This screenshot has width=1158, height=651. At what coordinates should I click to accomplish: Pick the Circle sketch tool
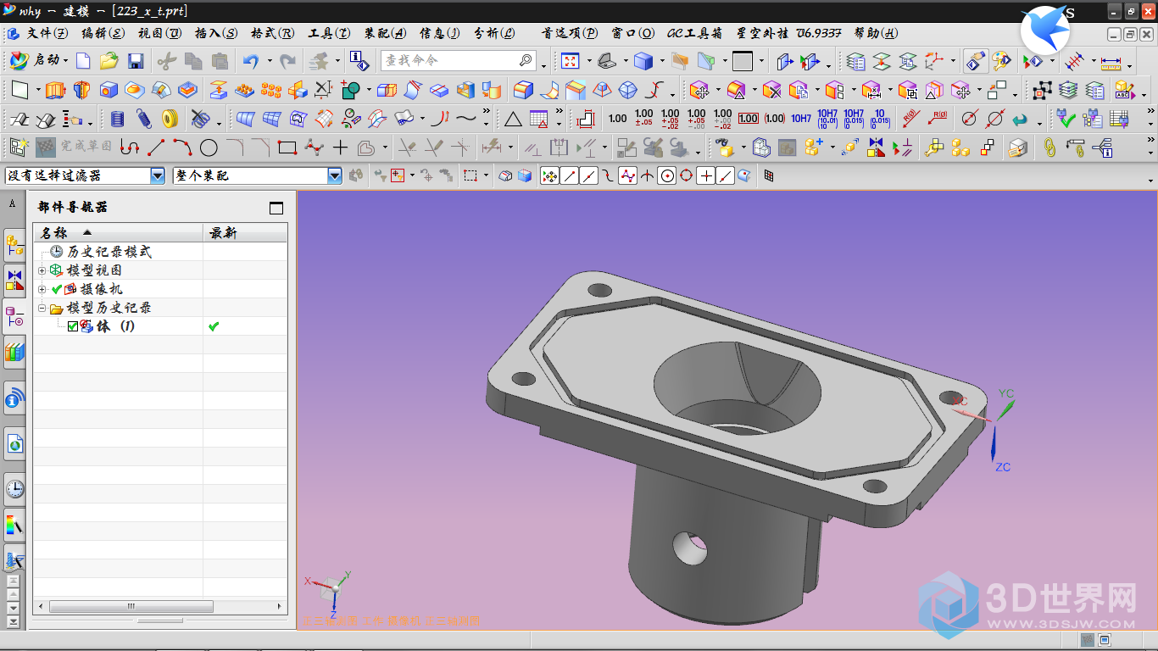[x=209, y=147]
